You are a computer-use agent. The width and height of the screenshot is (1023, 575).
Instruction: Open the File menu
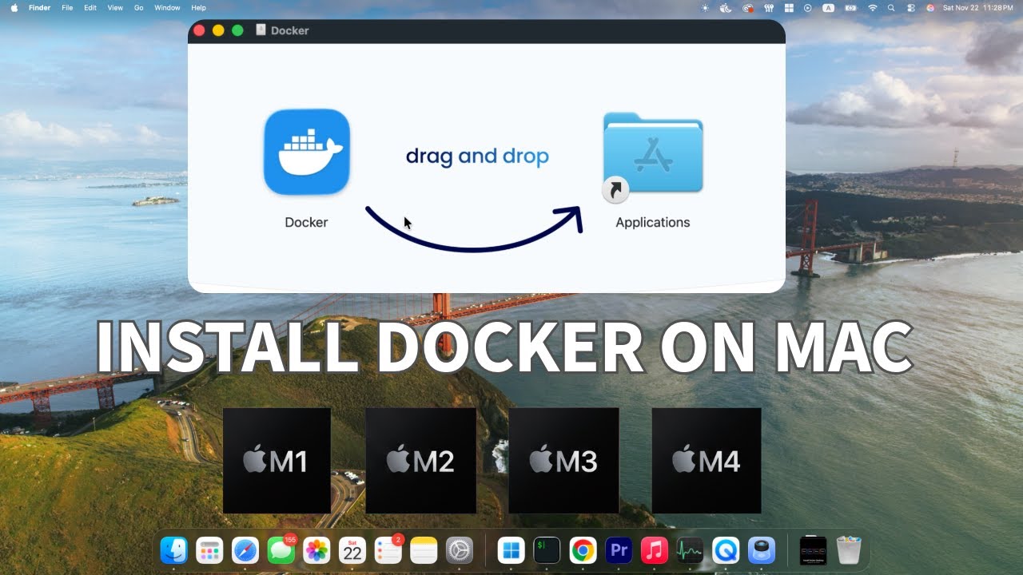(x=67, y=7)
